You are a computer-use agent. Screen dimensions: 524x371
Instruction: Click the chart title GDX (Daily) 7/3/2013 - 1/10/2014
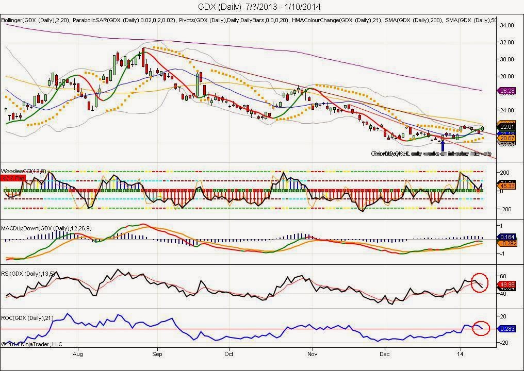(x=259, y=6)
